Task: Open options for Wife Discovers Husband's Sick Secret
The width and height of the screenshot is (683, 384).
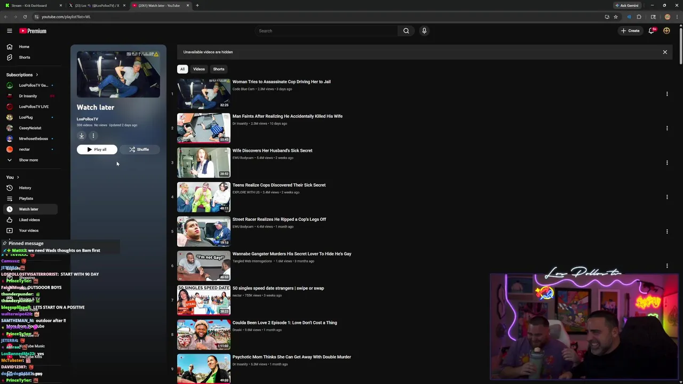Action: [667, 163]
